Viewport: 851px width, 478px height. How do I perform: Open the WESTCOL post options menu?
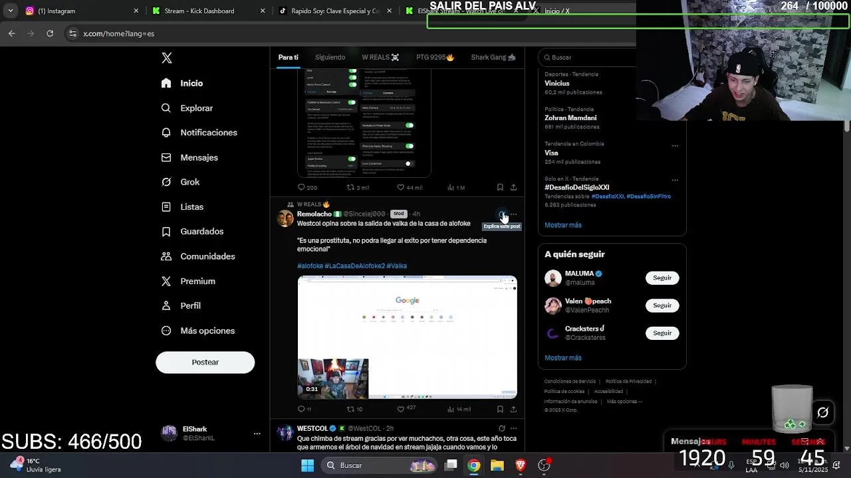(513, 428)
